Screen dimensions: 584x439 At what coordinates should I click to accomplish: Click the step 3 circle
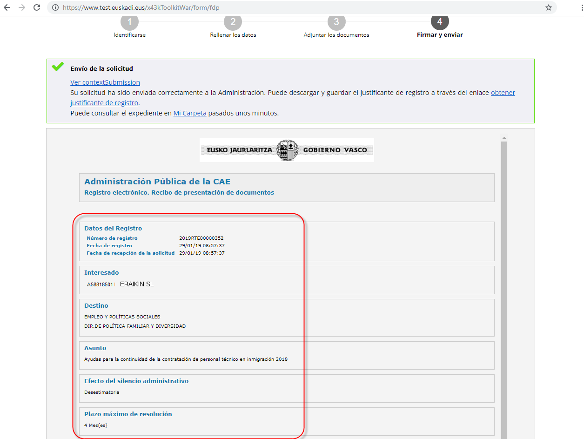pos(336,22)
